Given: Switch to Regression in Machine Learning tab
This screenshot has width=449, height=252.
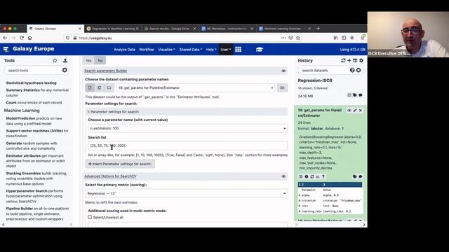Looking at the screenshot, I should point(112,29).
